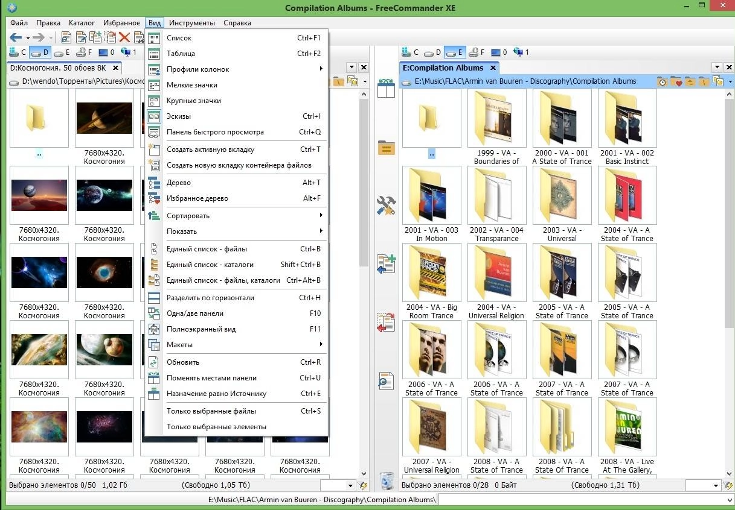This screenshot has width=735, height=510.
Task: Open the command line history dropdown at bottom
Action: [x=730, y=500]
